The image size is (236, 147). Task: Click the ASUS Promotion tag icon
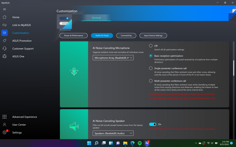pos(4,41)
